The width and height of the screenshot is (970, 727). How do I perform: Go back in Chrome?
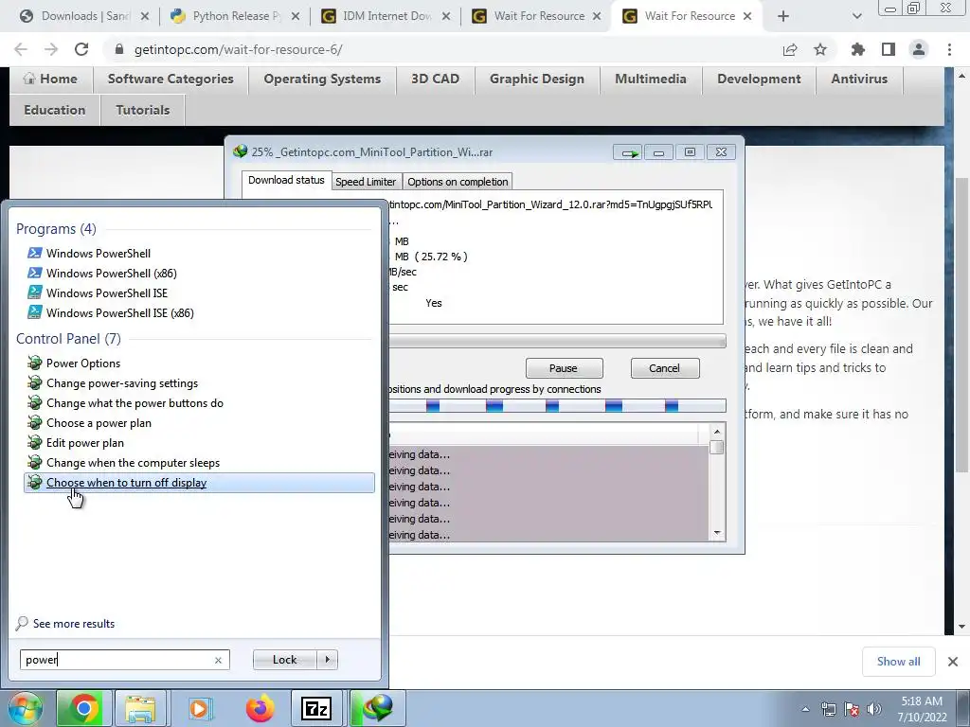tap(21, 49)
